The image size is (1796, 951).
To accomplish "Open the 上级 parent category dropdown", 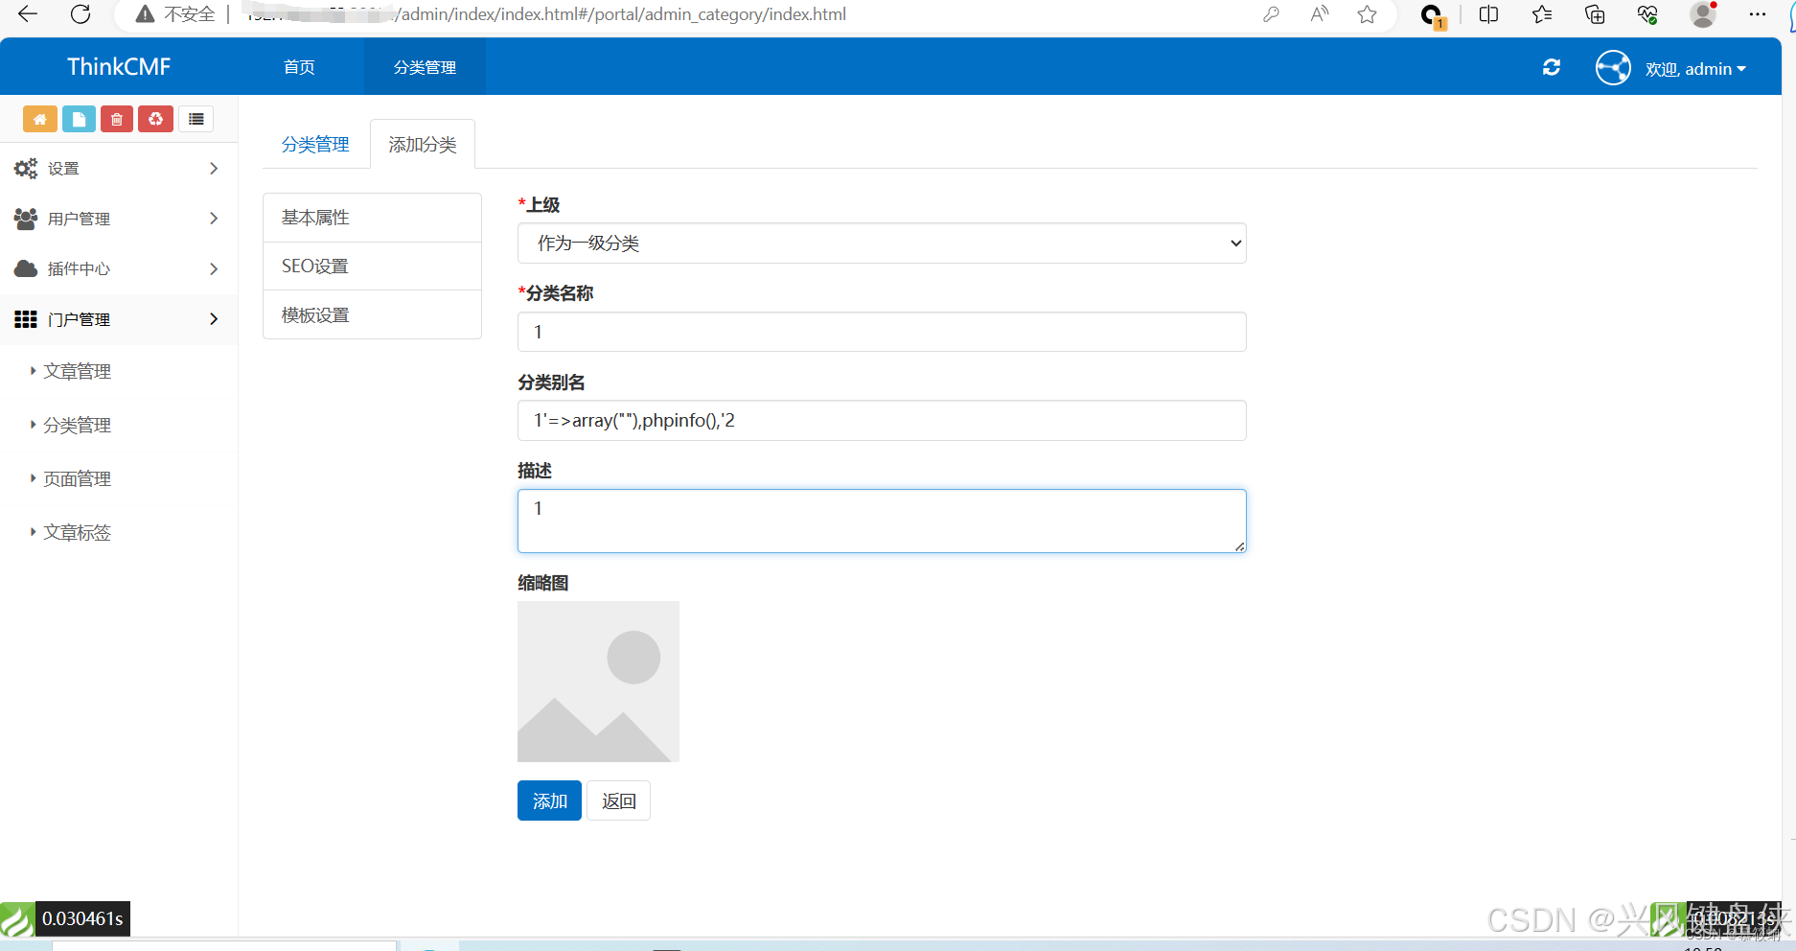I will (x=881, y=244).
